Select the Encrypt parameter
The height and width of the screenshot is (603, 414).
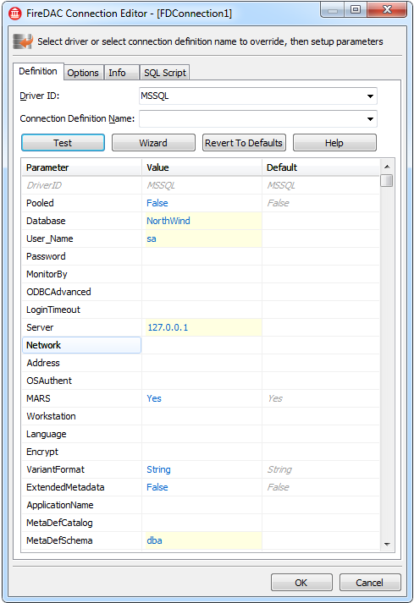[x=81, y=452]
